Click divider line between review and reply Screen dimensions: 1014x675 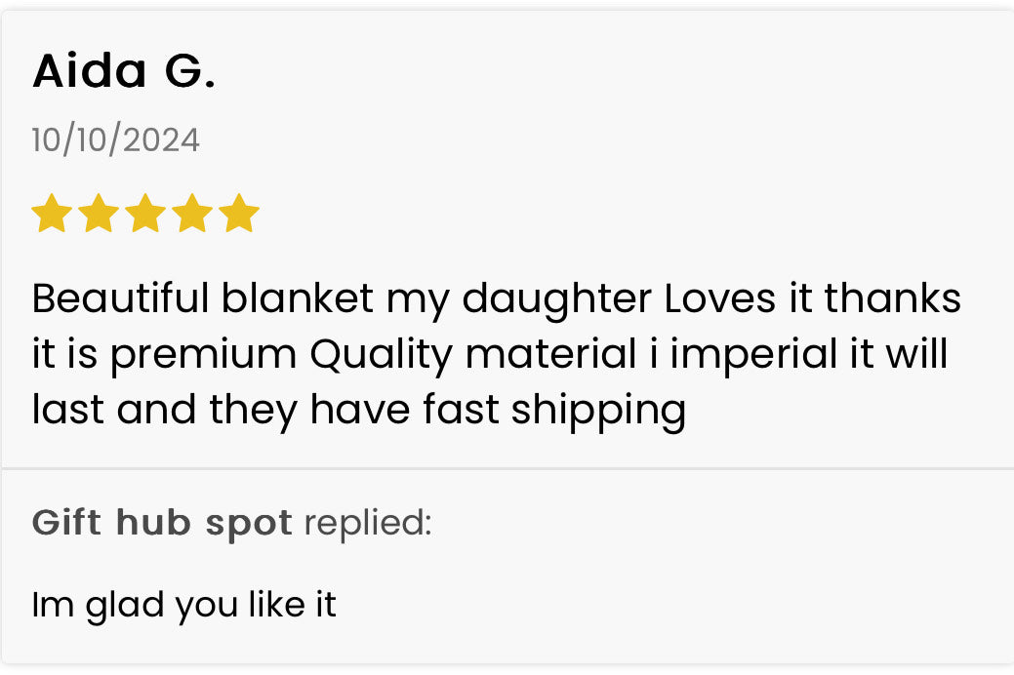tap(507, 468)
